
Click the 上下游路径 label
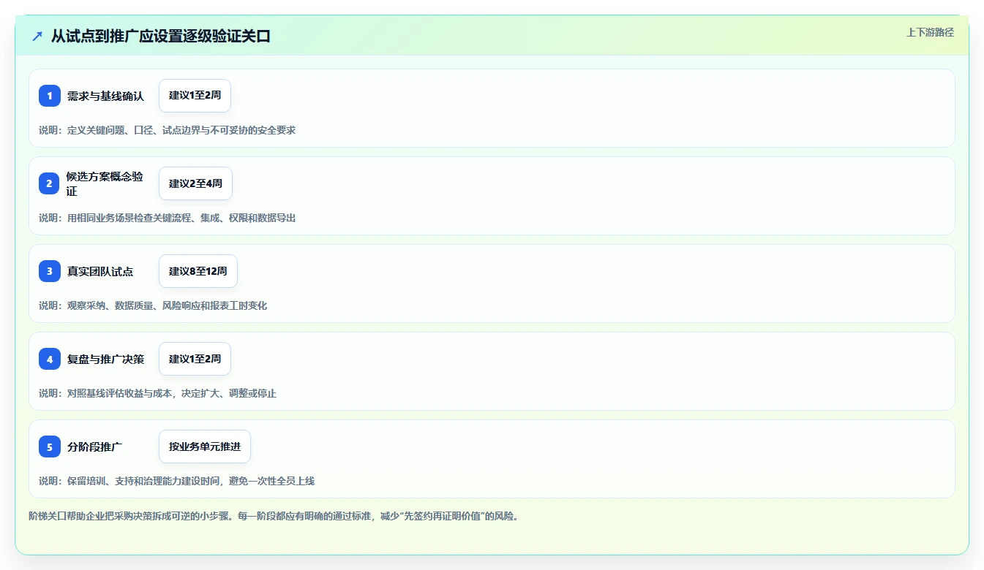[x=930, y=32]
